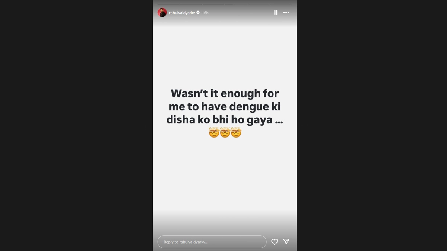Select the second story progress segment
This screenshot has height=251, width=447.
[x=191, y=4]
